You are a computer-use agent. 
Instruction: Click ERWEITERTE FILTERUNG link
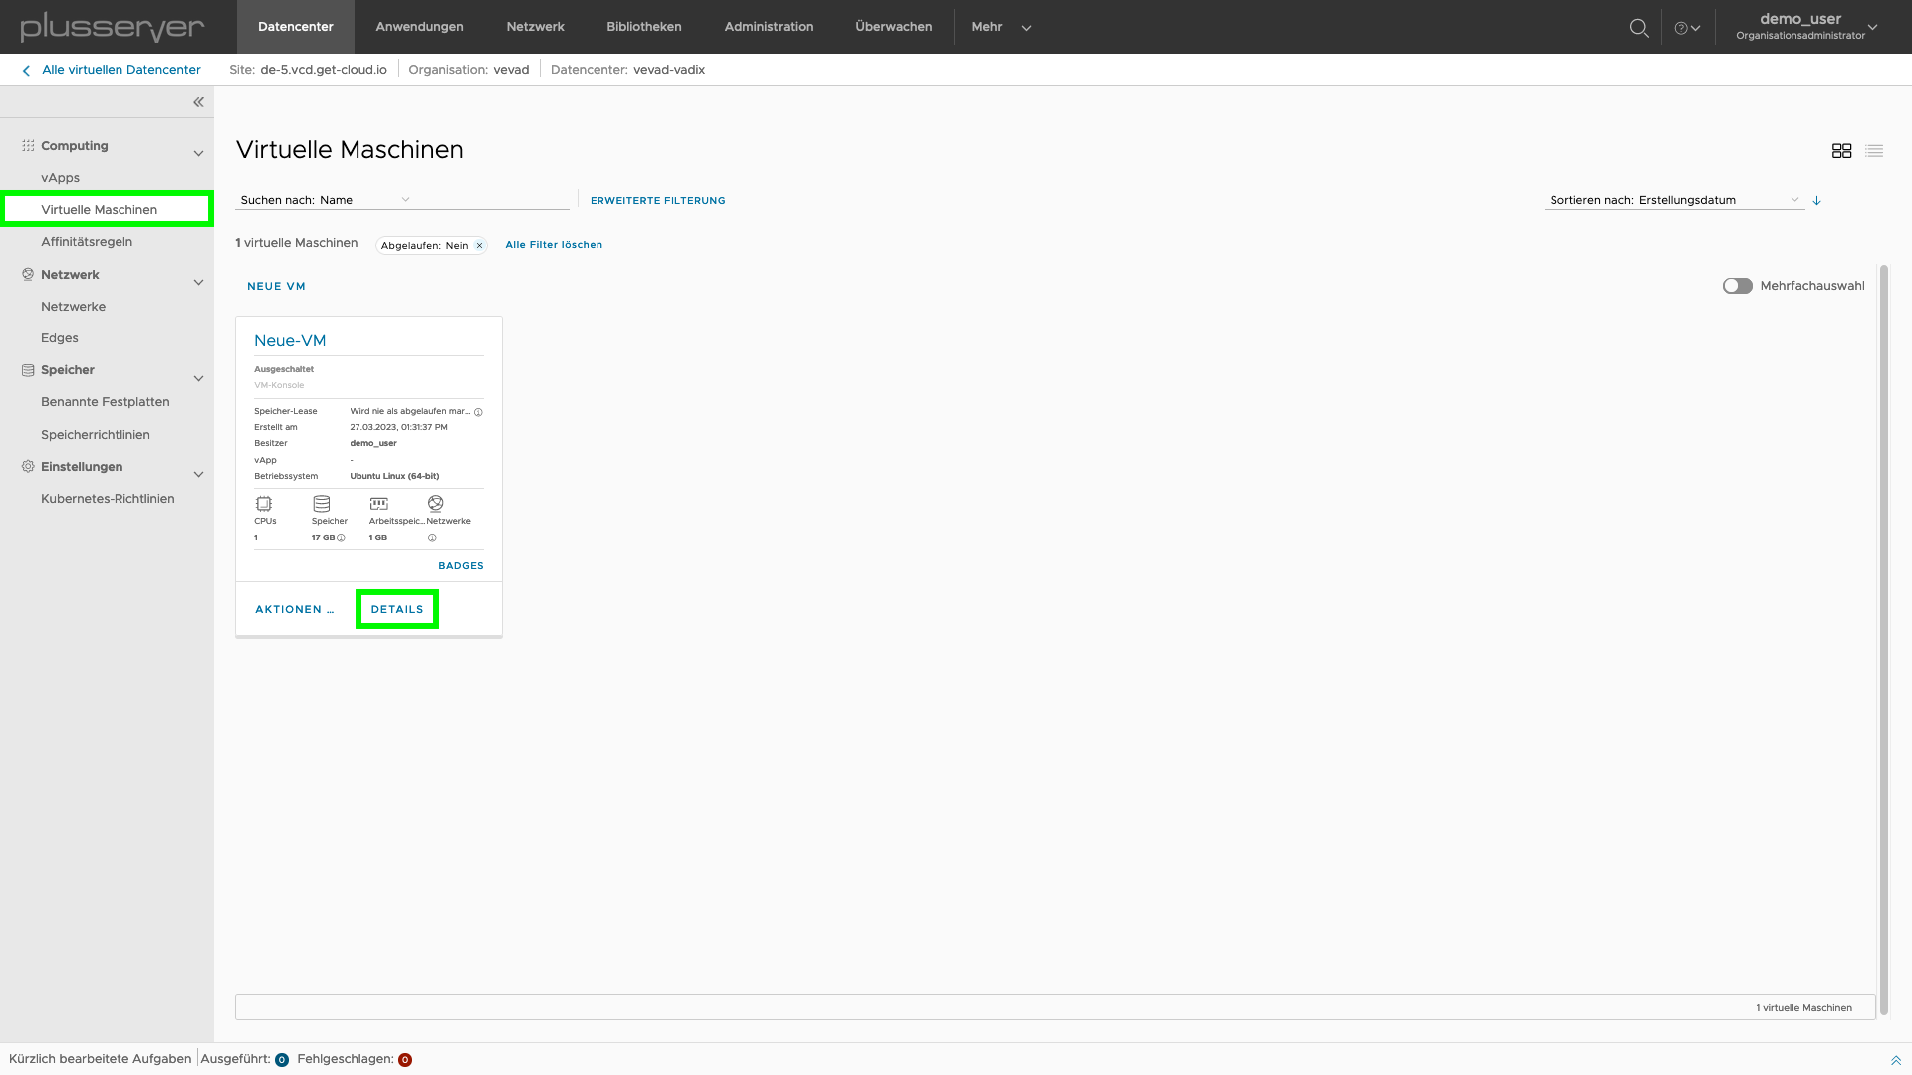[658, 201]
